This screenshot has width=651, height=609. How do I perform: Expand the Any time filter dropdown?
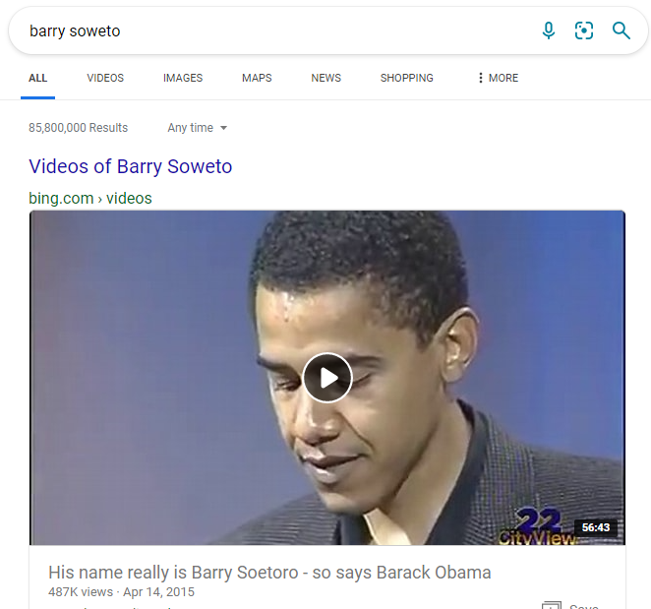click(198, 128)
